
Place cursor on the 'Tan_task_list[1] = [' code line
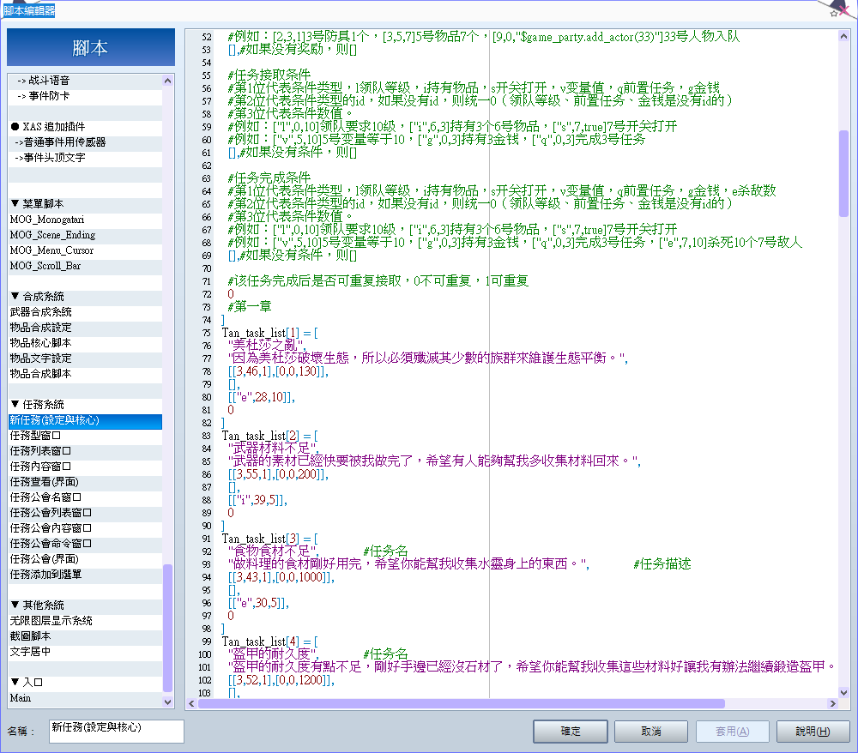click(x=269, y=333)
